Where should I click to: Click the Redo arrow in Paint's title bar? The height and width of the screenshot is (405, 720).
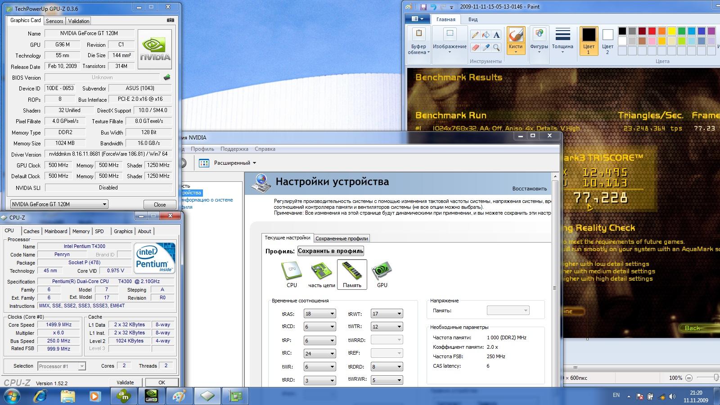tap(443, 7)
